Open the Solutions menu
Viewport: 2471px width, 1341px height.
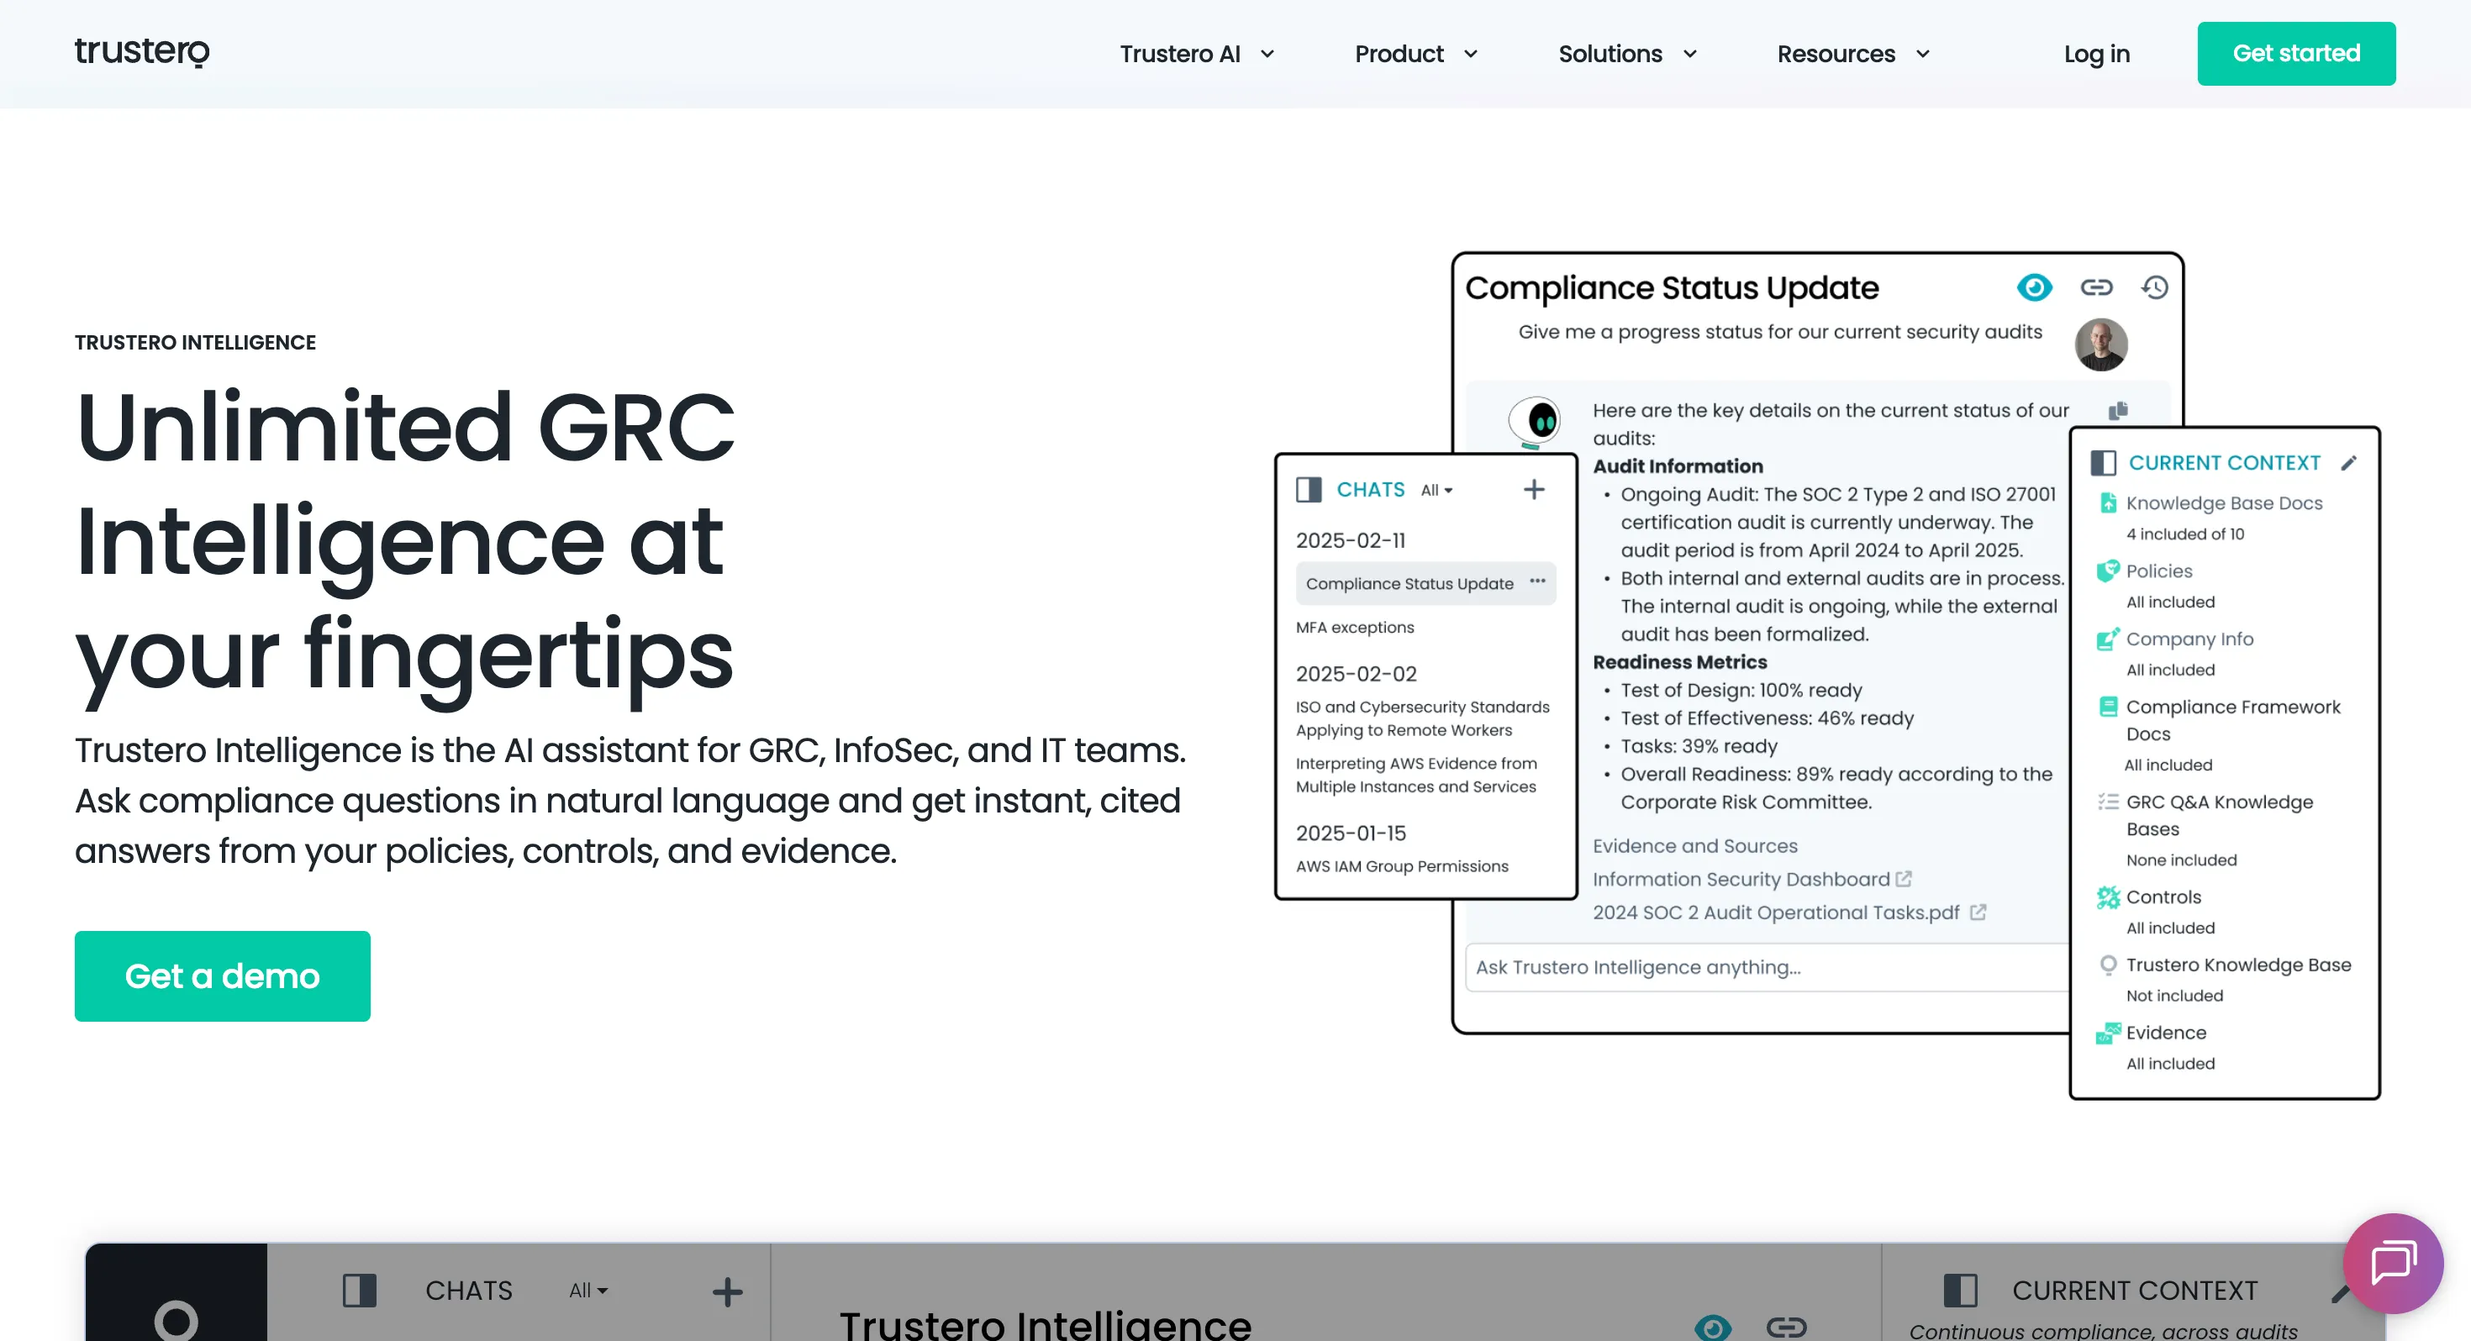(1627, 54)
